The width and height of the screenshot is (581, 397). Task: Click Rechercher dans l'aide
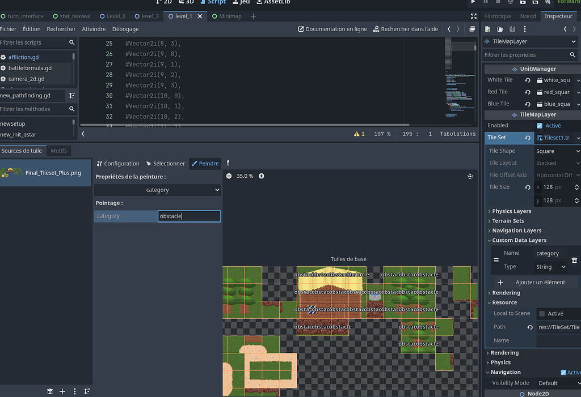coord(405,29)
